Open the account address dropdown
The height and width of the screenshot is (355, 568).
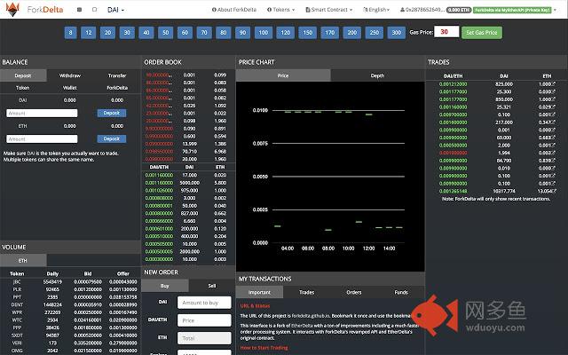422,10
